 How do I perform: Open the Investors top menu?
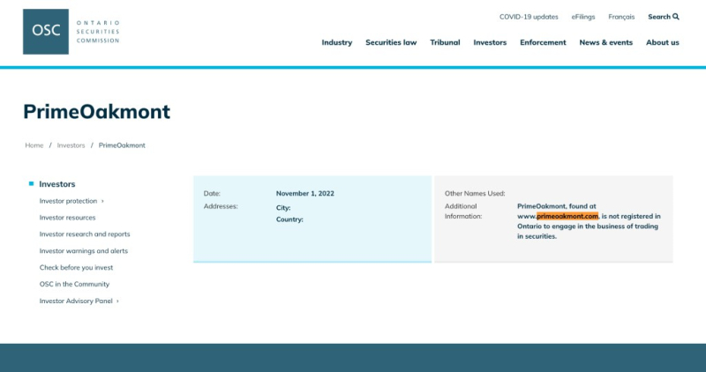pos(490,42)
